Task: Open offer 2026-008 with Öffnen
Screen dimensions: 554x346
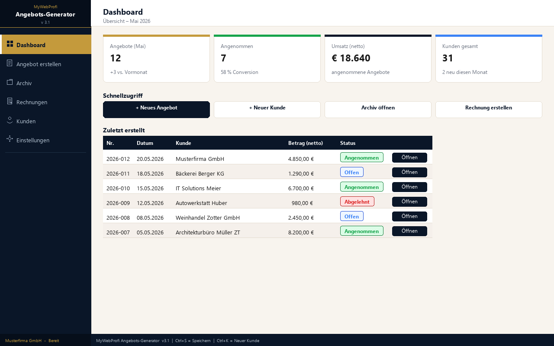Action: click(409, 216)
